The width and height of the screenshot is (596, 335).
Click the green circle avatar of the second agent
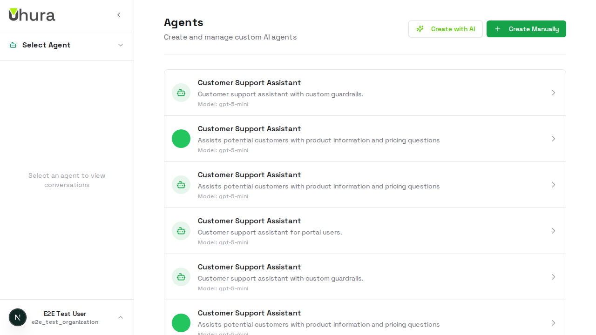(x=181, y=138)
